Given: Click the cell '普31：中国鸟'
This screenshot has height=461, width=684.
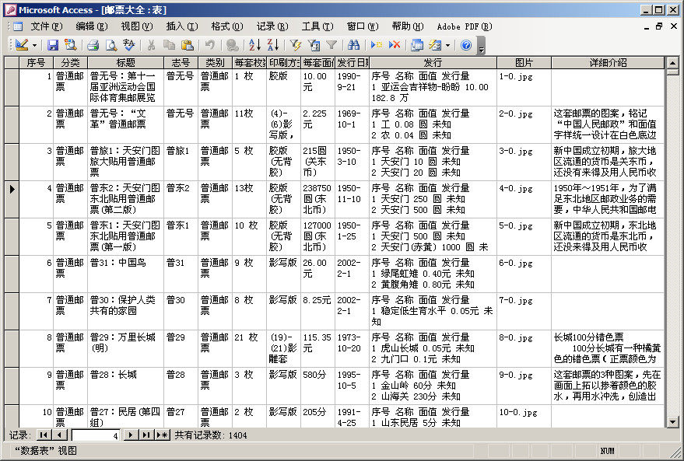Looking at the screenshot, I should click(125, 274).
